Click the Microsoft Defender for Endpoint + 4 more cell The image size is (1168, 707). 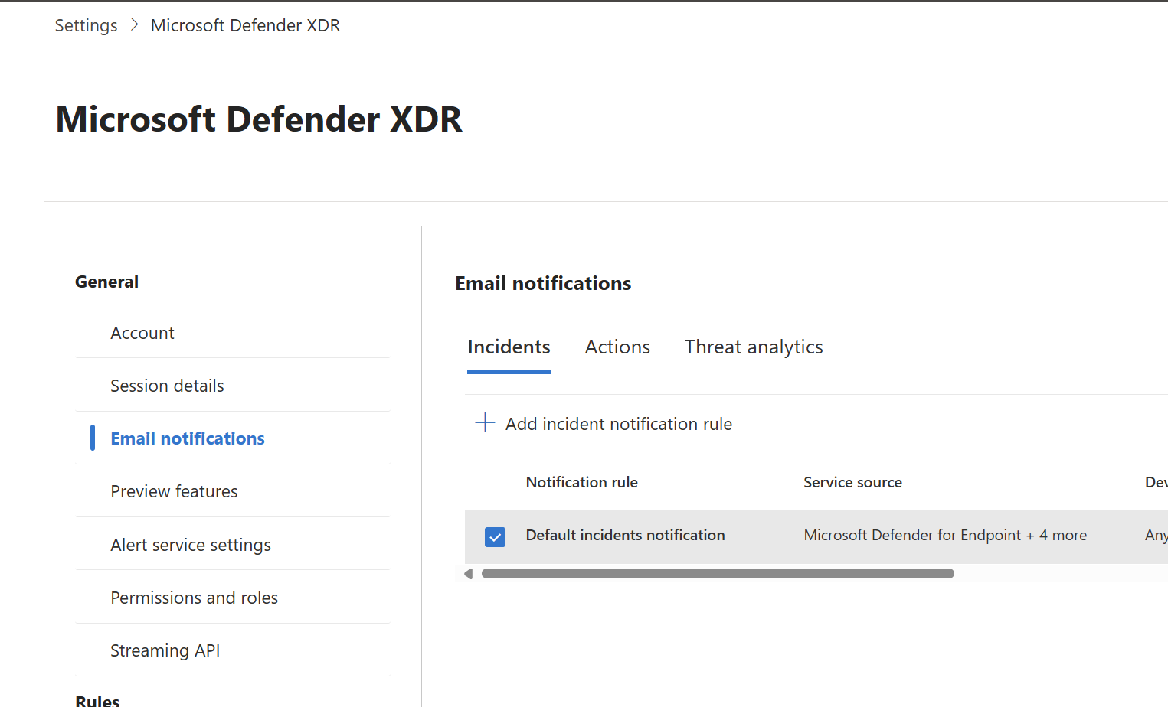coord(945,536)
